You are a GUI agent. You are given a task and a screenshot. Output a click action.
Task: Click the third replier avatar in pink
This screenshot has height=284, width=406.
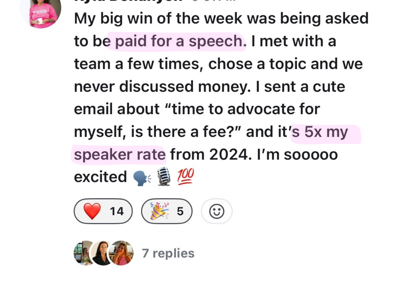point(121,253)
